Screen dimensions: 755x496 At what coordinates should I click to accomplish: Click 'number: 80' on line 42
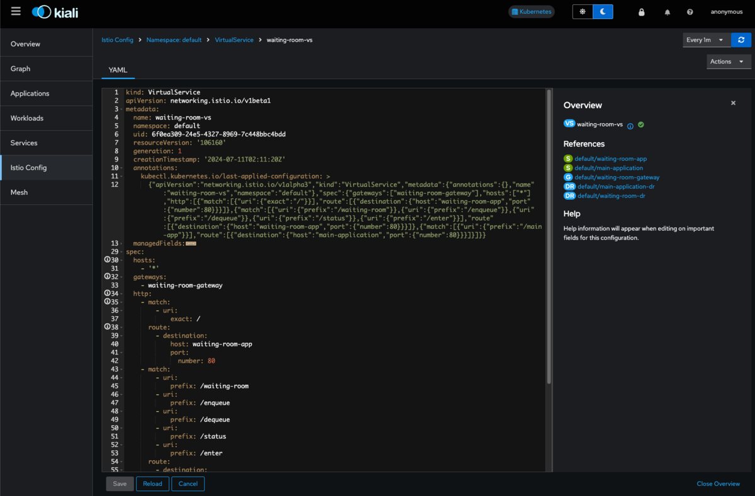click(196, 361)
